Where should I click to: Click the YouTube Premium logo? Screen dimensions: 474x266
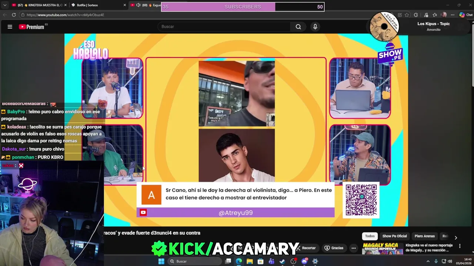click(31, 27)
